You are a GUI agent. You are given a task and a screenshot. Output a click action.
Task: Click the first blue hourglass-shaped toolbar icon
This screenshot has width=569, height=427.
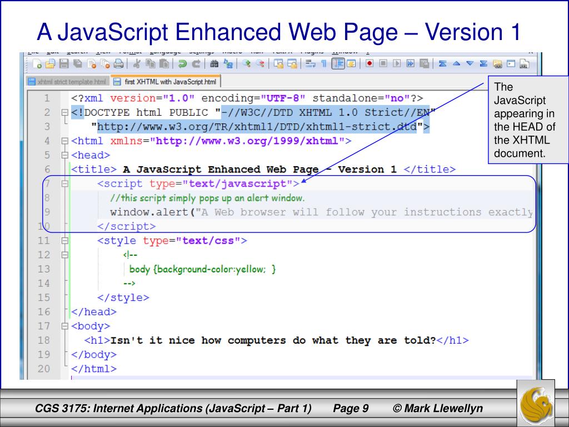tap(442, 63)
